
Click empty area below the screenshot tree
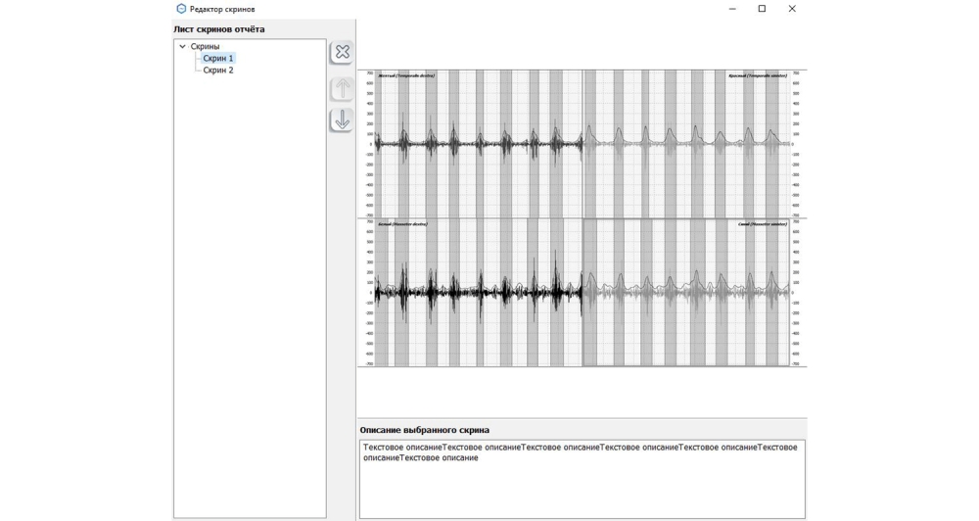[250, 294]
